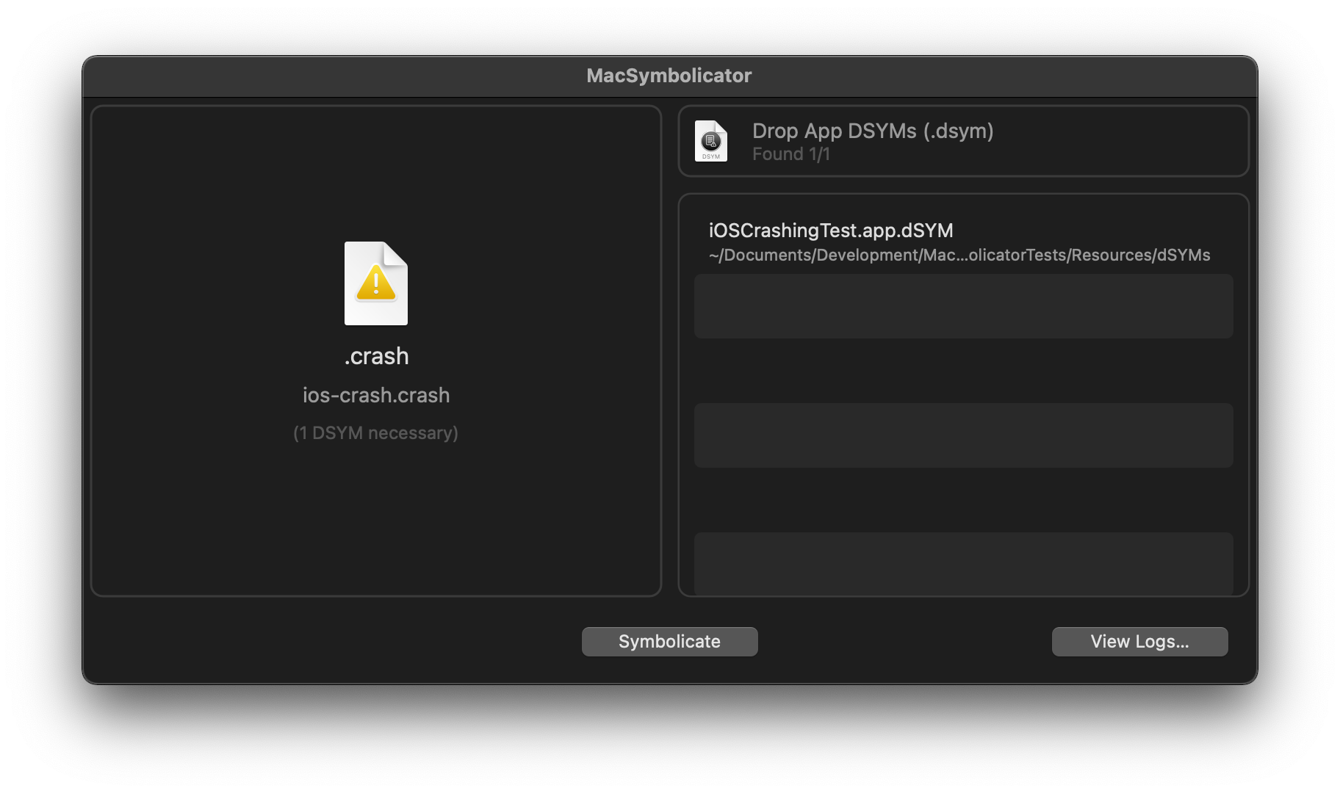Select the ios-crash.crash filename label
The width and height of the screenshot is (1340, 793).
[x=376, y=395]
